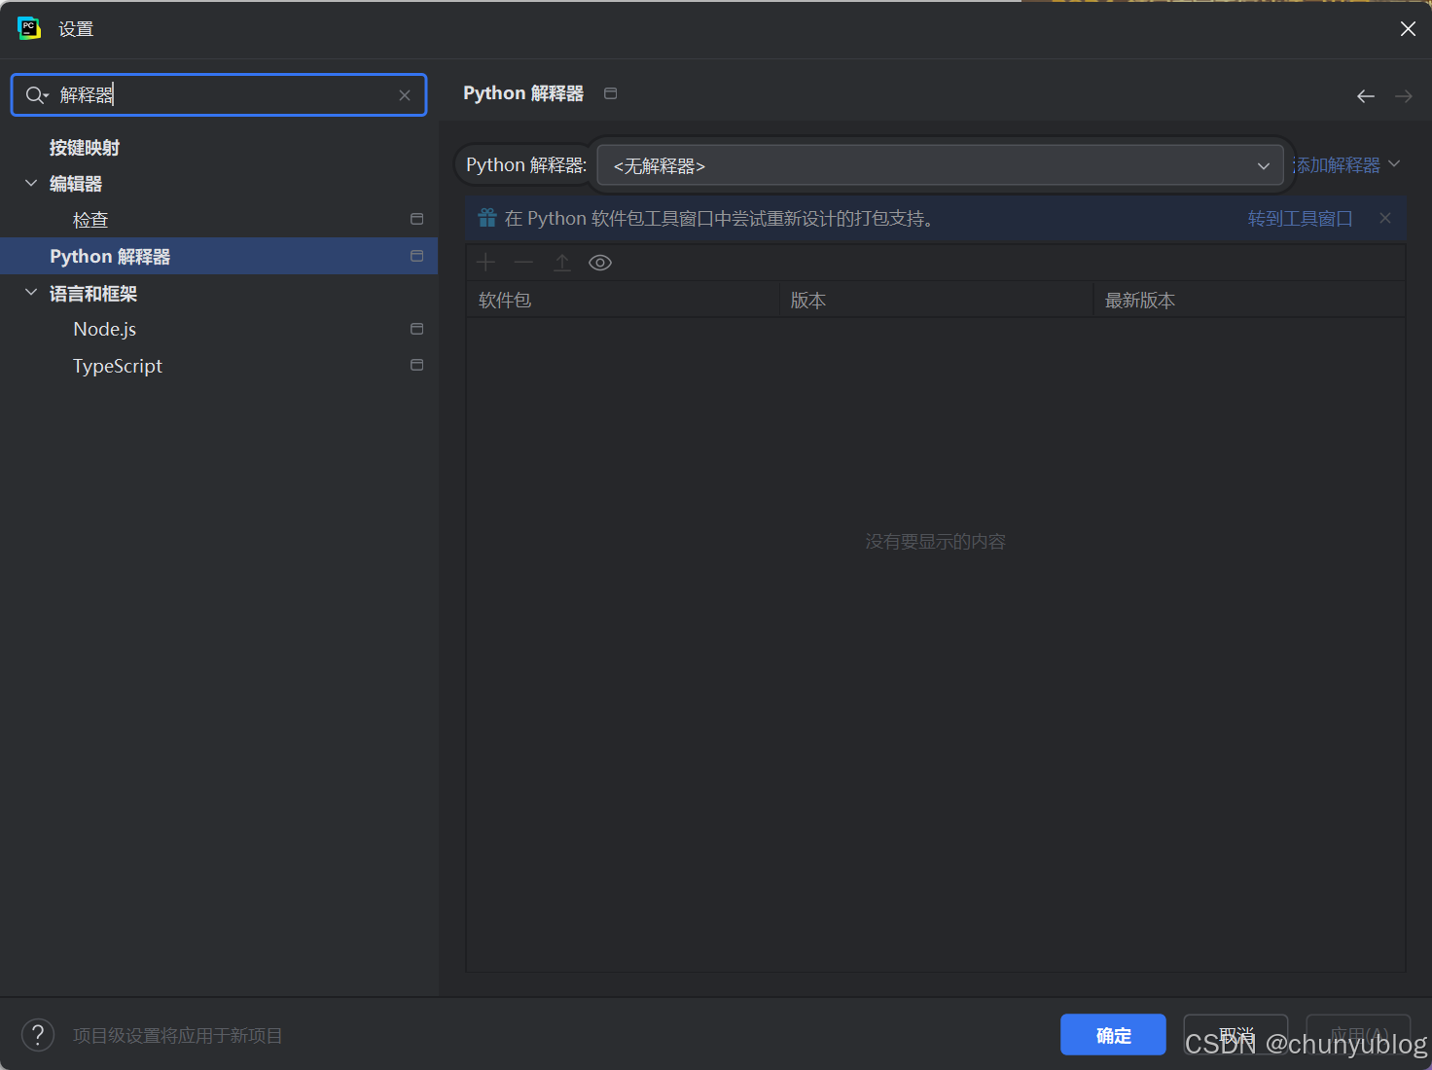This screenshot has width=1432, height=1070.
Task: Open the 检查 settings page
Action: [x=90, y=220]
